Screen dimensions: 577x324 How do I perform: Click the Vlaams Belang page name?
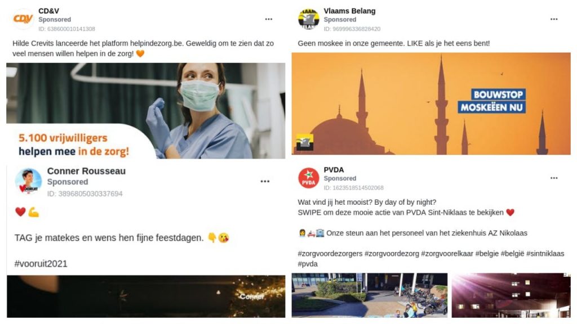pos(349,11)
